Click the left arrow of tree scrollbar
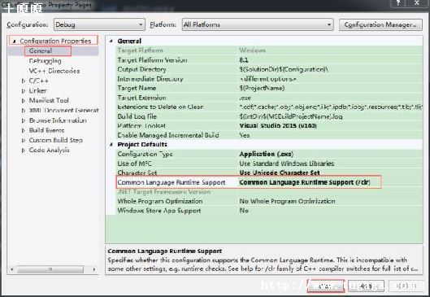430x297 pixels. coord(12,269)
